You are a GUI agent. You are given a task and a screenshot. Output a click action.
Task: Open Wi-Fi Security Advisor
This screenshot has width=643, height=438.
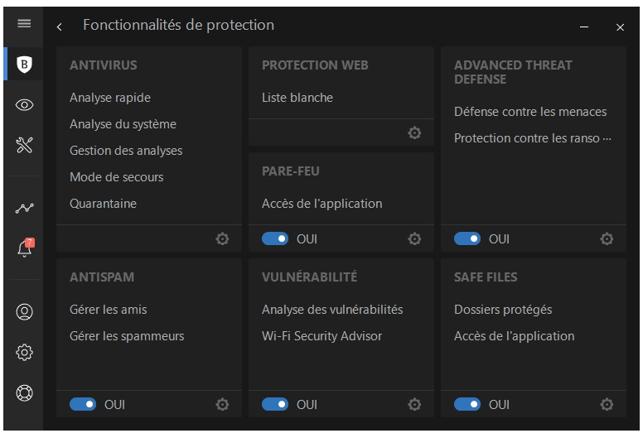tap(321, 336)
